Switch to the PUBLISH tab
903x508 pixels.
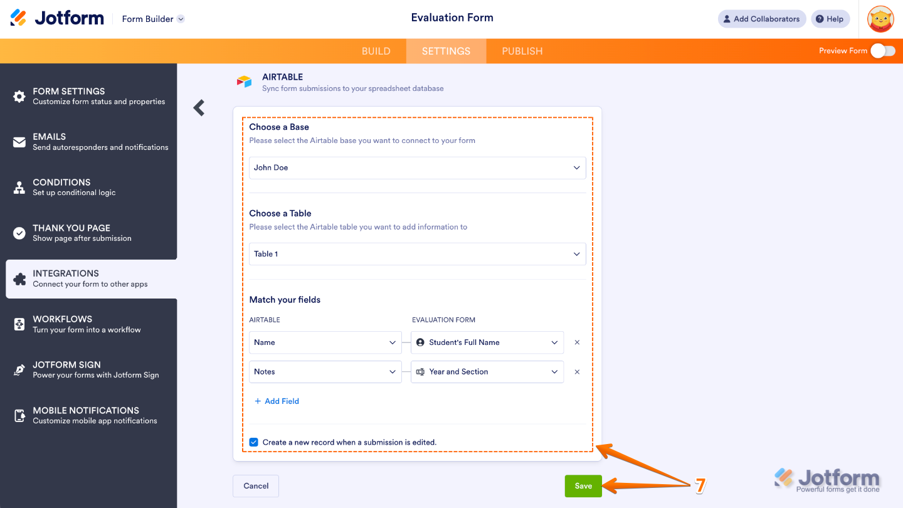522,51
